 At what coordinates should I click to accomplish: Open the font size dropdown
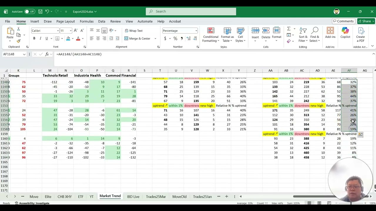70,31
